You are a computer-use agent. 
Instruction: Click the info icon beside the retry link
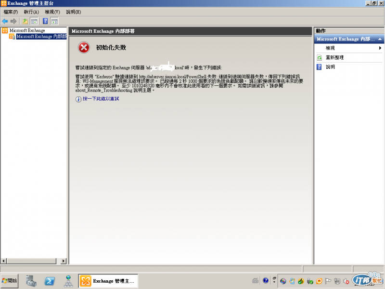[78, 99]
